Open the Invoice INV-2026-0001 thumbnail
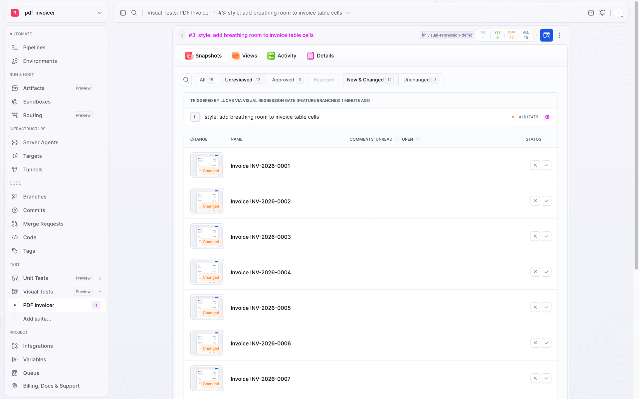The height and width of the screenshot is (399, 639). point(207,165)
